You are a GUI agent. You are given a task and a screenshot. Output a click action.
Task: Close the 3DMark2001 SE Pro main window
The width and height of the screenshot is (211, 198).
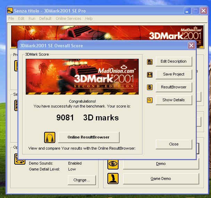click(x=203, y=11)
